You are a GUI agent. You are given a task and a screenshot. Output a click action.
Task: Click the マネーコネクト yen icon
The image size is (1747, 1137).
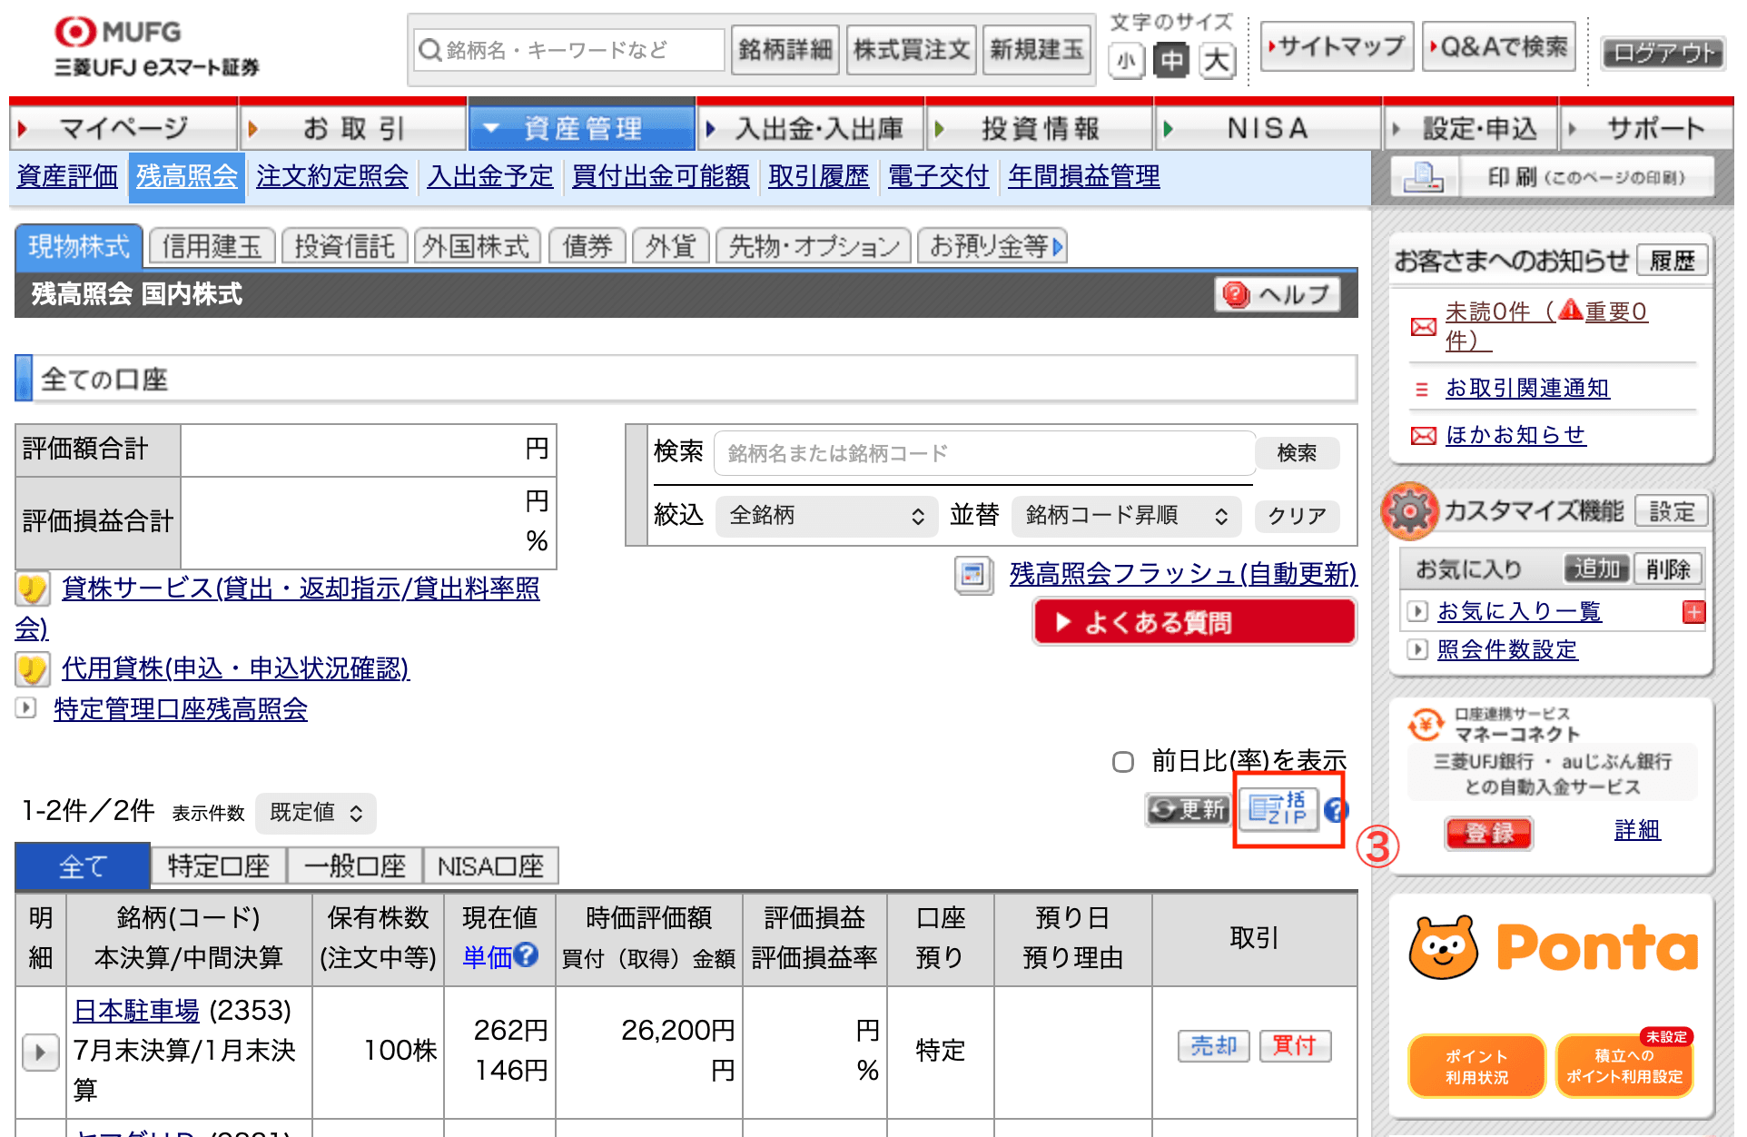[x=1425, y=725]
